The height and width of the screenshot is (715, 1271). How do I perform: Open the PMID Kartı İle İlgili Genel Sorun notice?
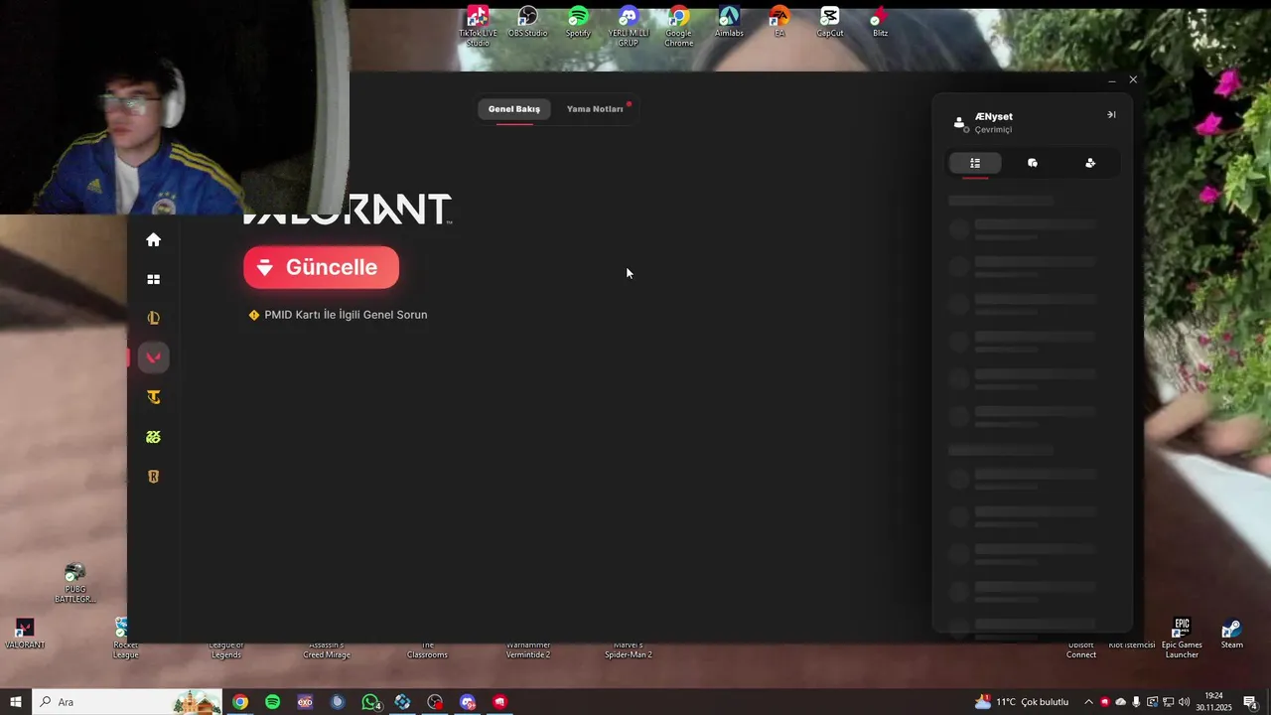coord(338,315)
